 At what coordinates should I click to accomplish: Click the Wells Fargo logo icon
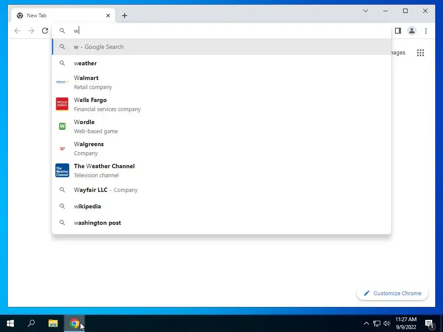tap(62, 104)
